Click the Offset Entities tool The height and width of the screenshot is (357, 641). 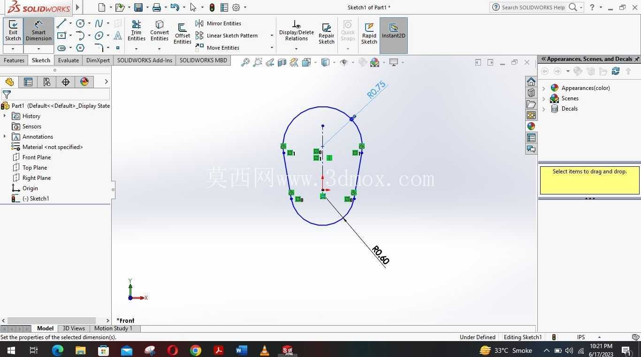point(182,34)
